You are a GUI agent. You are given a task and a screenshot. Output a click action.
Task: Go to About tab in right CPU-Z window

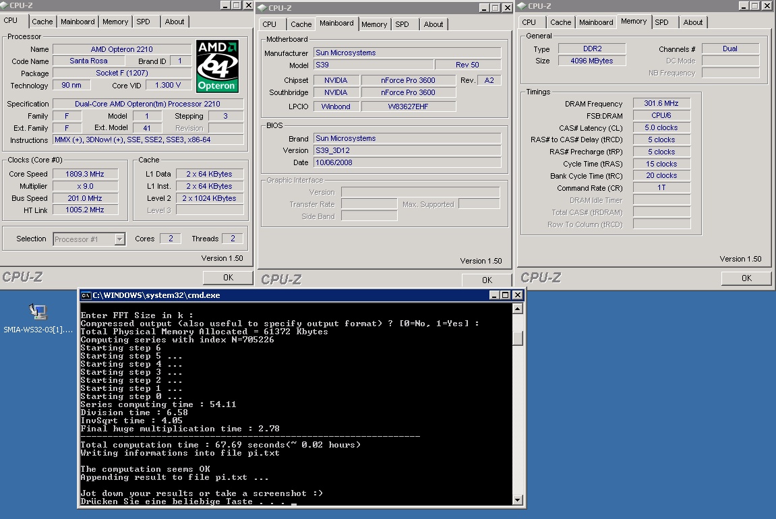(x=693, y=22)
